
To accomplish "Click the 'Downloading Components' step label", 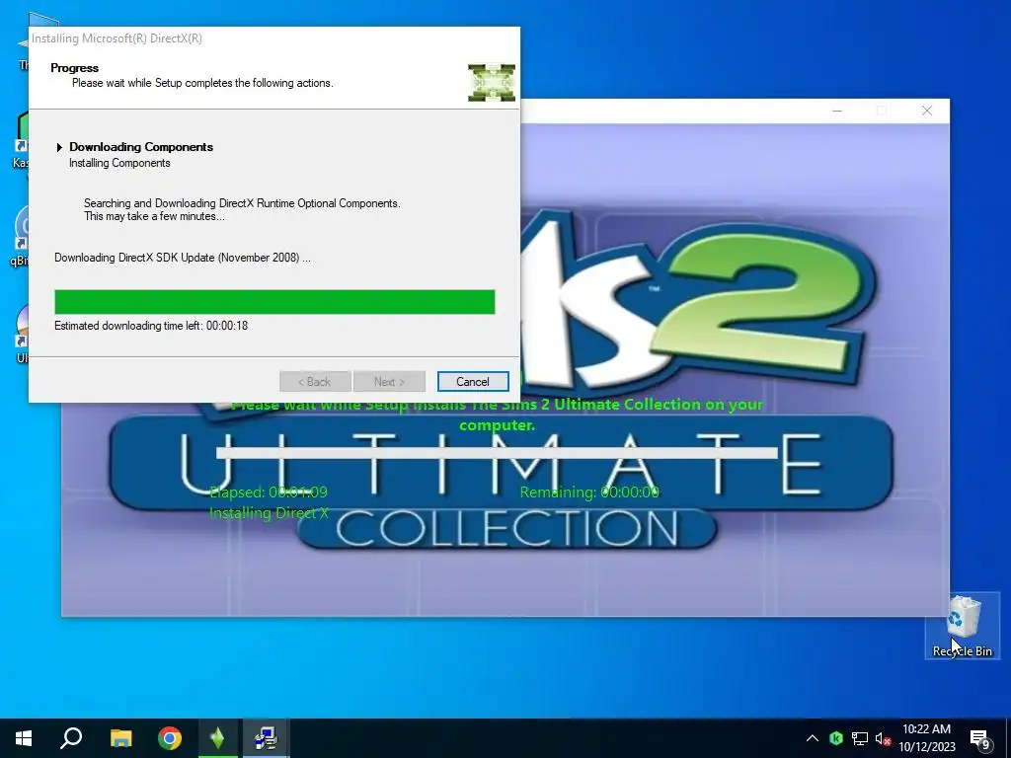I will point(141,147).
